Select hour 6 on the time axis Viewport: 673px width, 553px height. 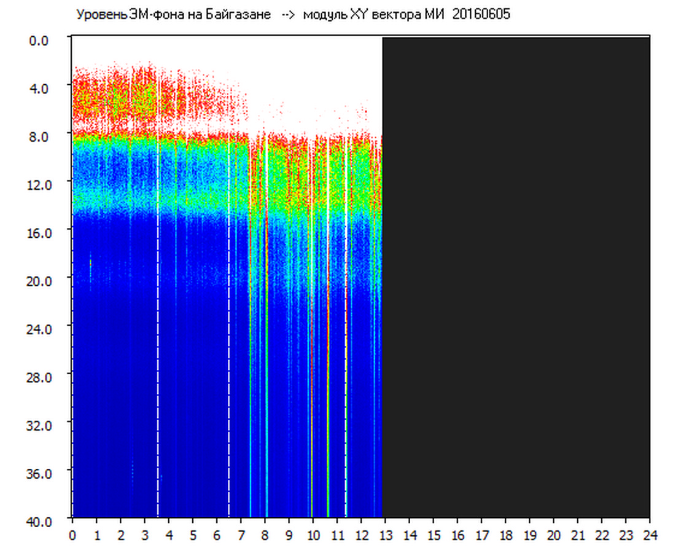coord(217,535)
